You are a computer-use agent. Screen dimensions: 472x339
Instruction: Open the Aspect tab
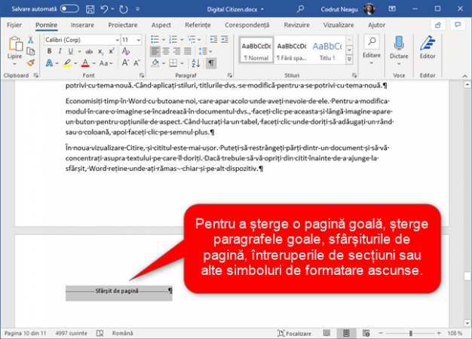pyautogui.click(x=161, y=25)
